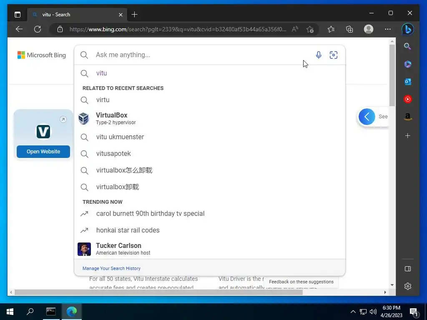
Task: Open the Windows Start menu
Action: (10, 312)
